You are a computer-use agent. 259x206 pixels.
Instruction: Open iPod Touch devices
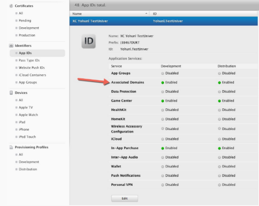pyautogui.click(x=27, y=136)
